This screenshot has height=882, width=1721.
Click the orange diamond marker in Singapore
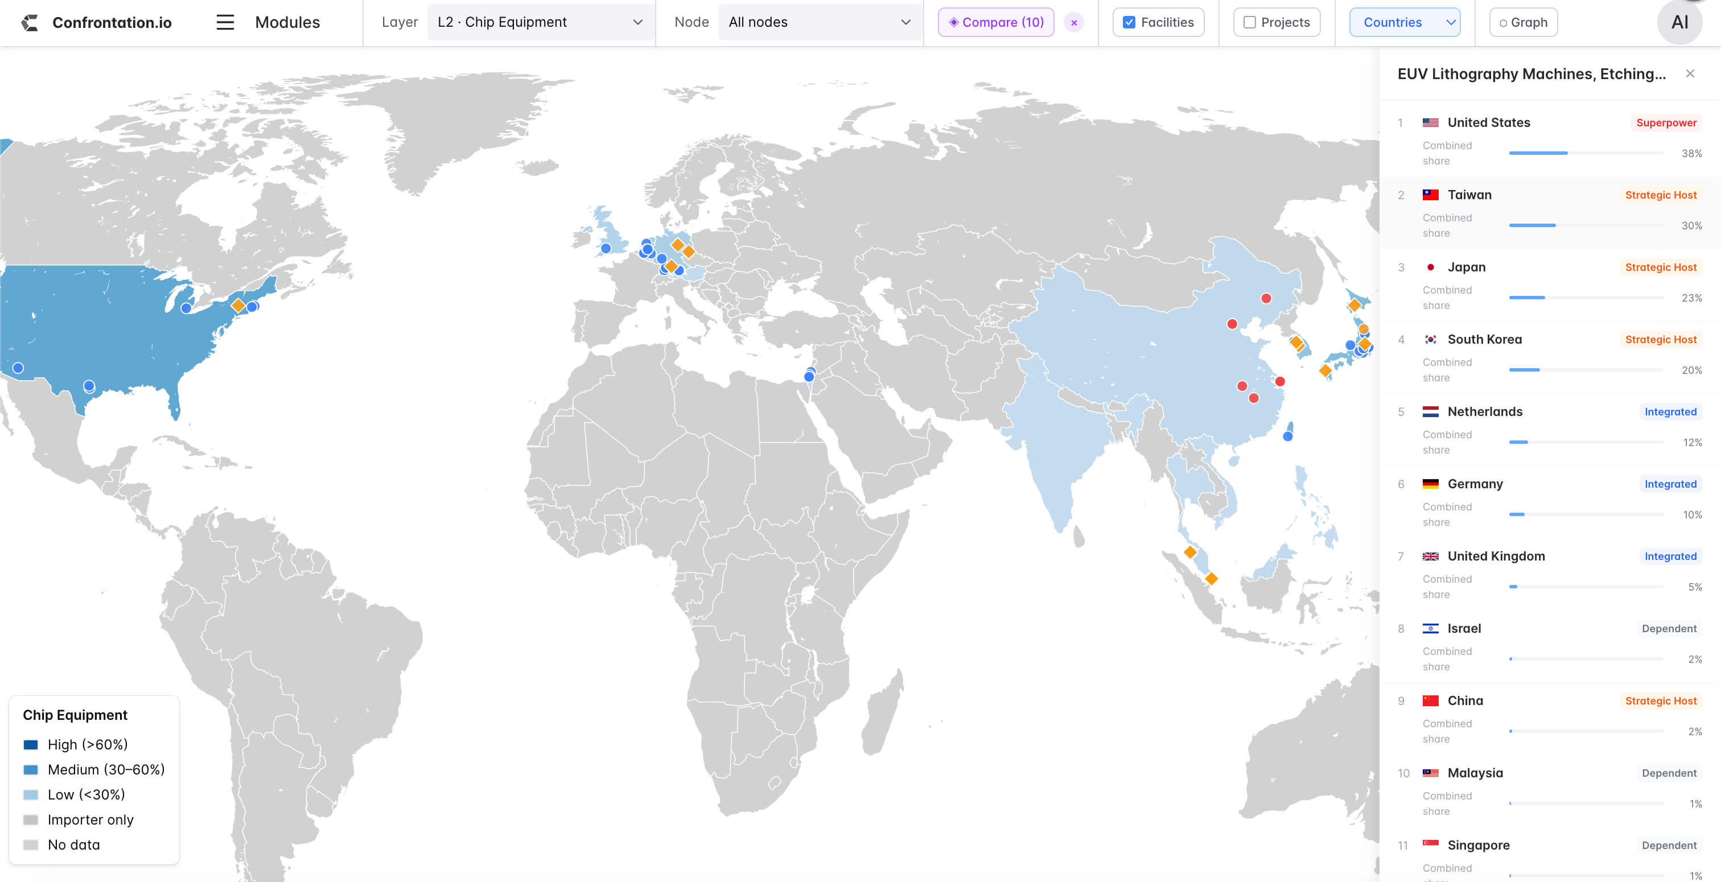coord(1211,578)
